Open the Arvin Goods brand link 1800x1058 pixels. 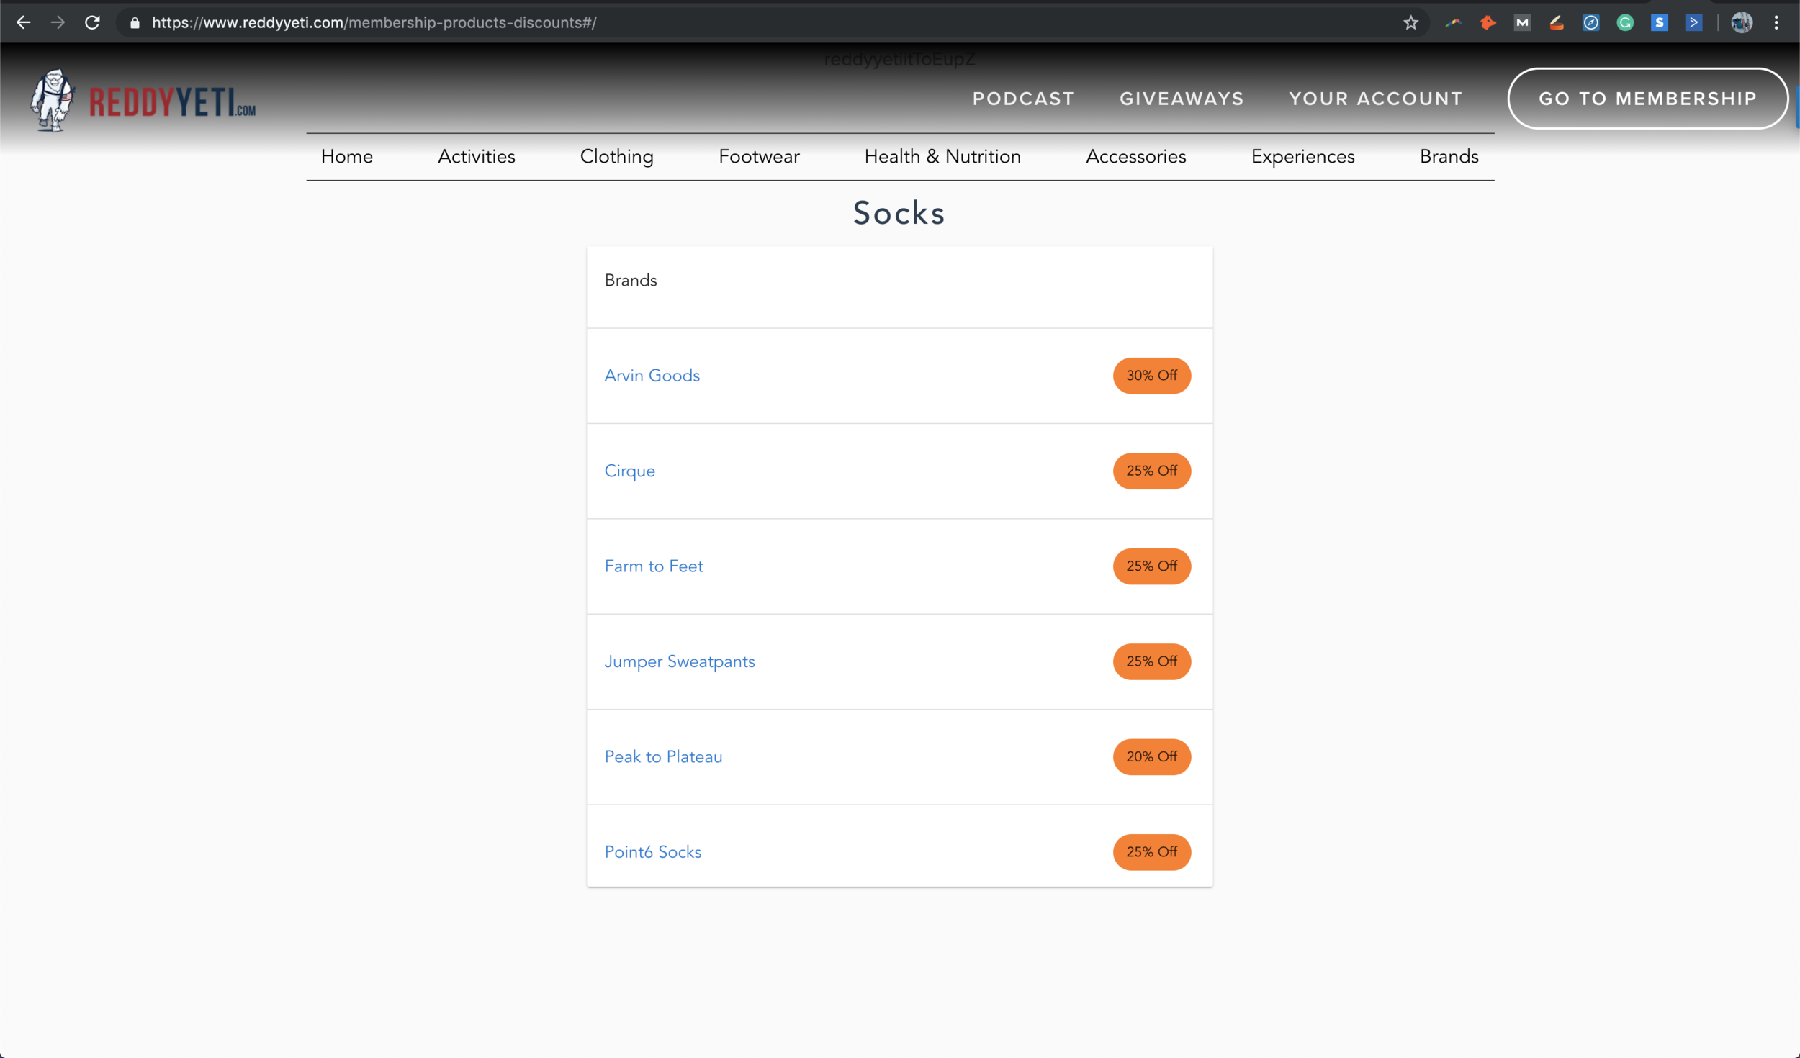click(x=652, y=376)
